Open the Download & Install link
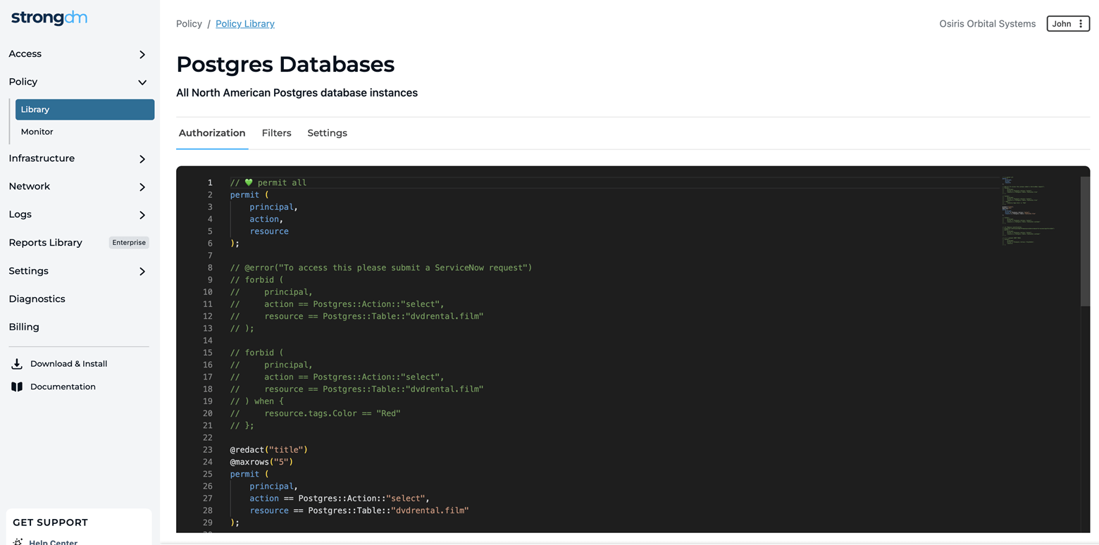The height and width of the screenshot is (545, 1099). [x=68, y=364]
